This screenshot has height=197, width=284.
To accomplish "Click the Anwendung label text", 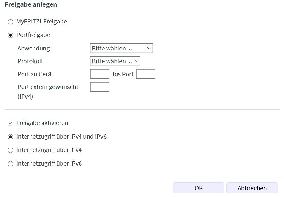I will coord(34,49).
